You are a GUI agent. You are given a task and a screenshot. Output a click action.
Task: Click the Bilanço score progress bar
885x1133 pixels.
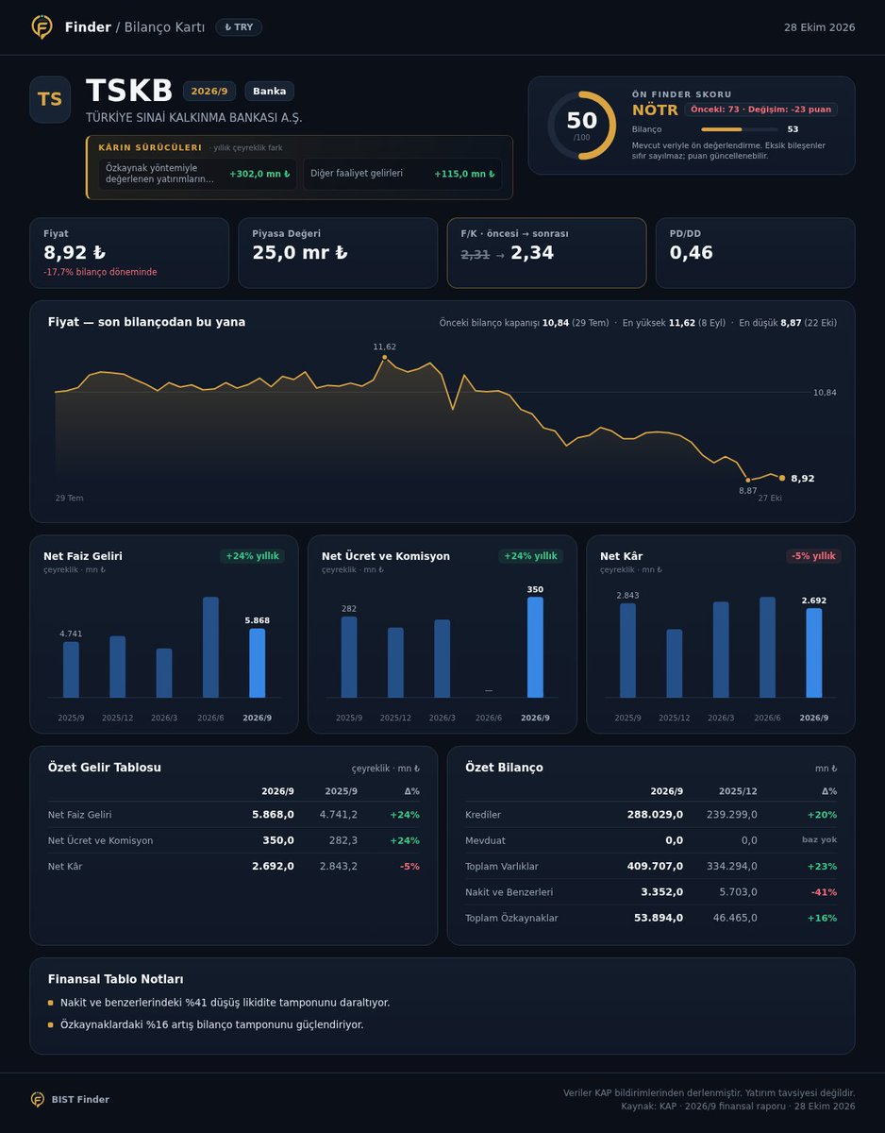point(740,129)
